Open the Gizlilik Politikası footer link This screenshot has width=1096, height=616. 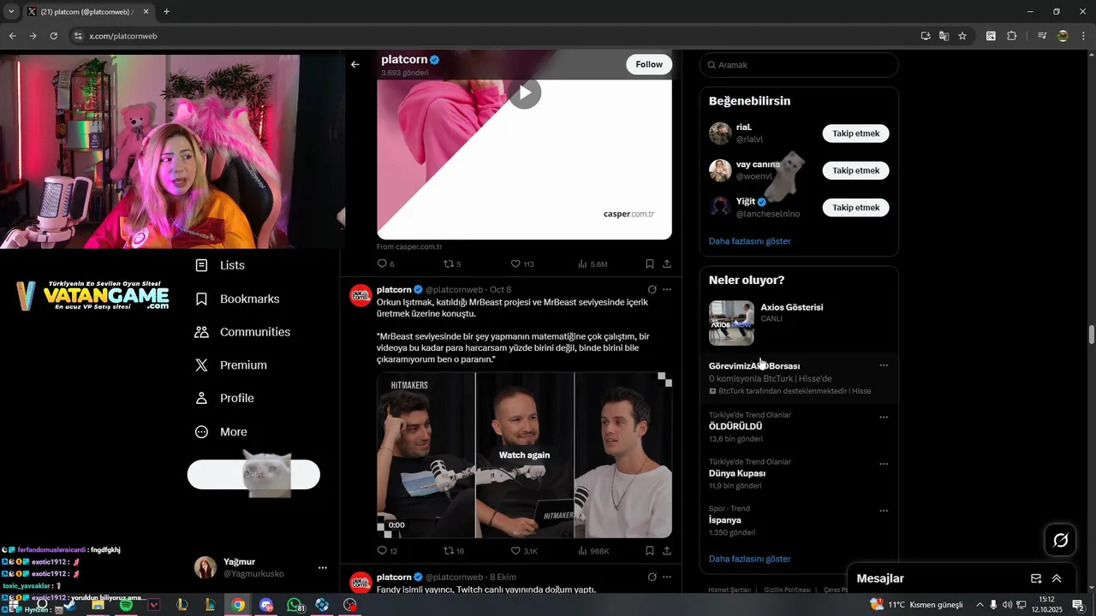coord(787,589)
